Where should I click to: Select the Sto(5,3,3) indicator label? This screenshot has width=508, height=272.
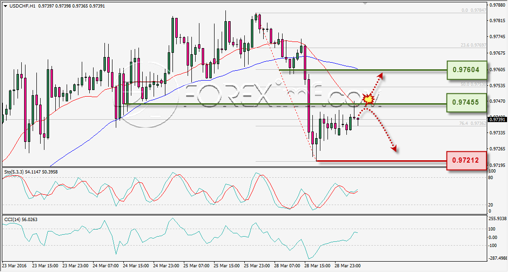(x=14, y=172)
